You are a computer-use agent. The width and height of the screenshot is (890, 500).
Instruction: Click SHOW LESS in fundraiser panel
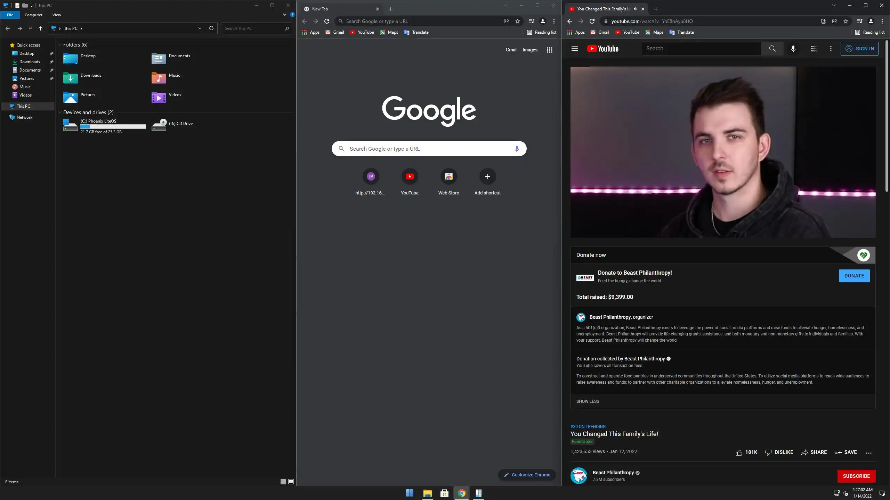[x=588, y=401]
